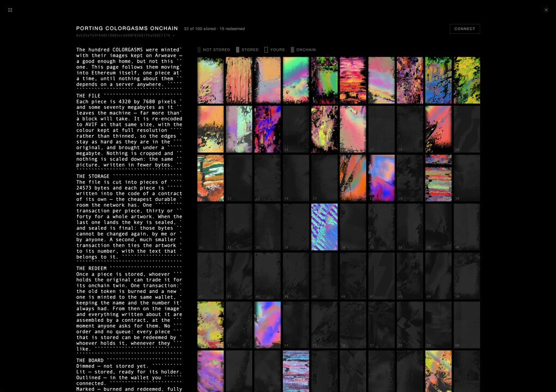Screen dimensions: 556x392
Task: Open artwork tile number 53
Action: click(x=267, y=325)
